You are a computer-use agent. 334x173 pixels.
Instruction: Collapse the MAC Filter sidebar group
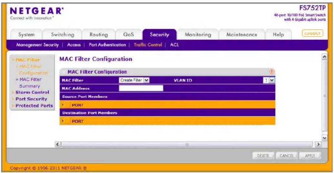27,60
